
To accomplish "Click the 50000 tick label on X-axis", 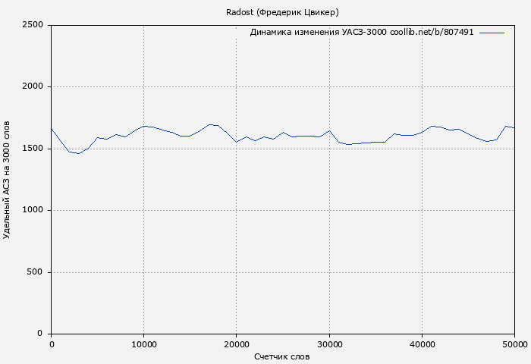I will (514, 344).
